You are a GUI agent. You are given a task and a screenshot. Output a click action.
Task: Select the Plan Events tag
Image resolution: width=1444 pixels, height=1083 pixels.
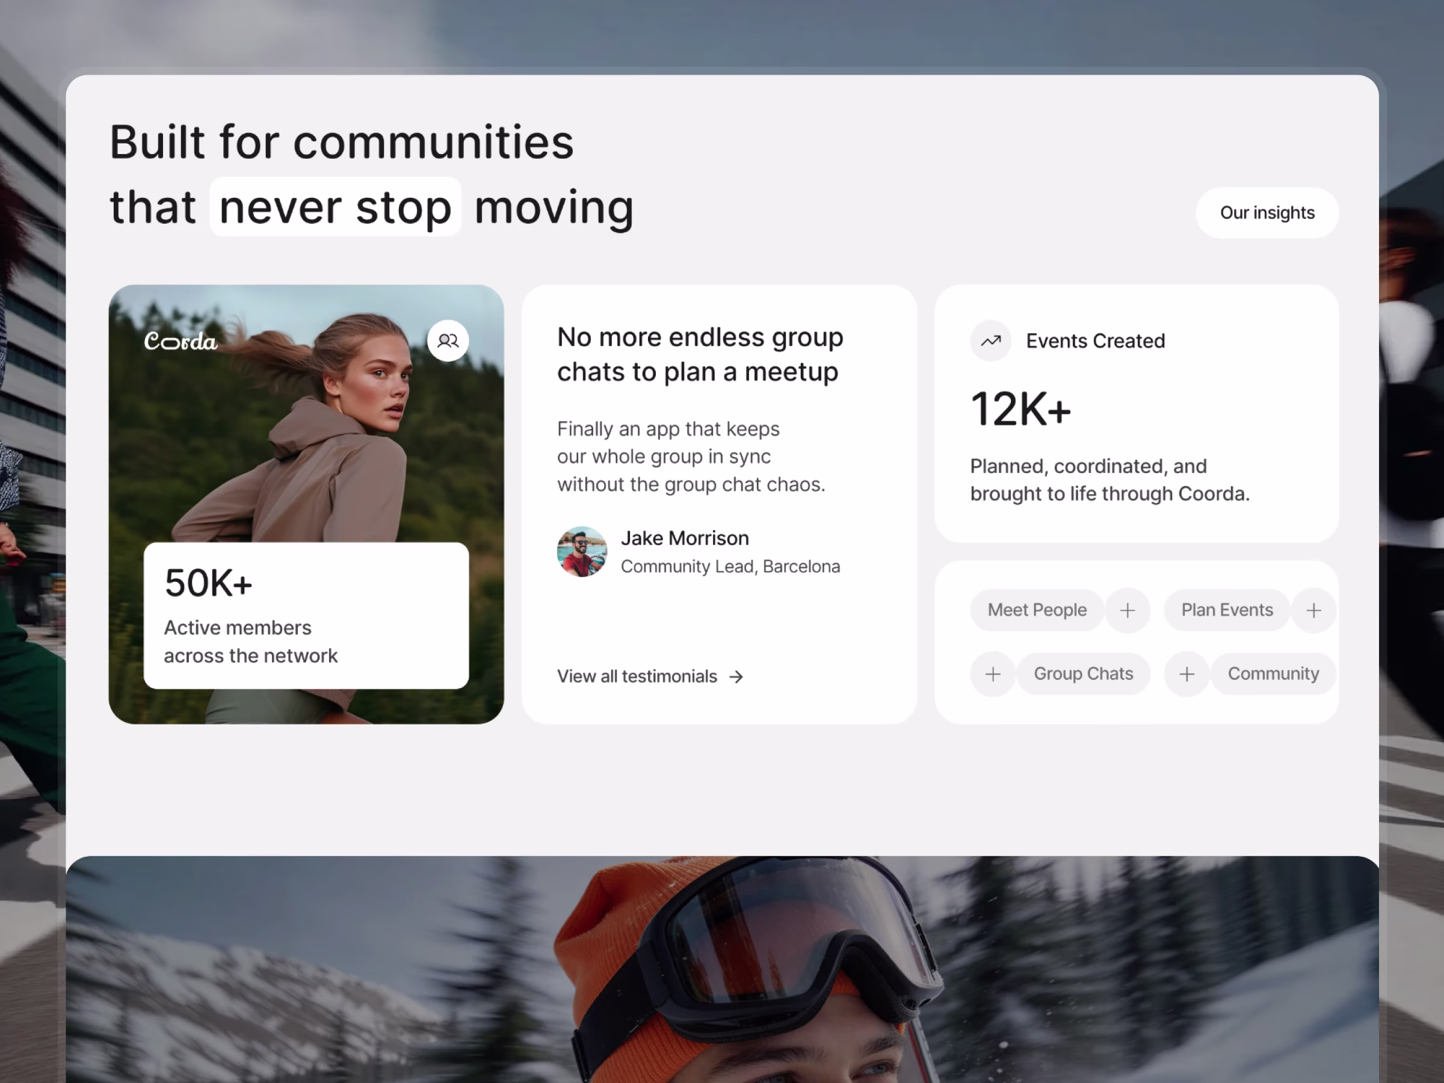click(1227, 610)
